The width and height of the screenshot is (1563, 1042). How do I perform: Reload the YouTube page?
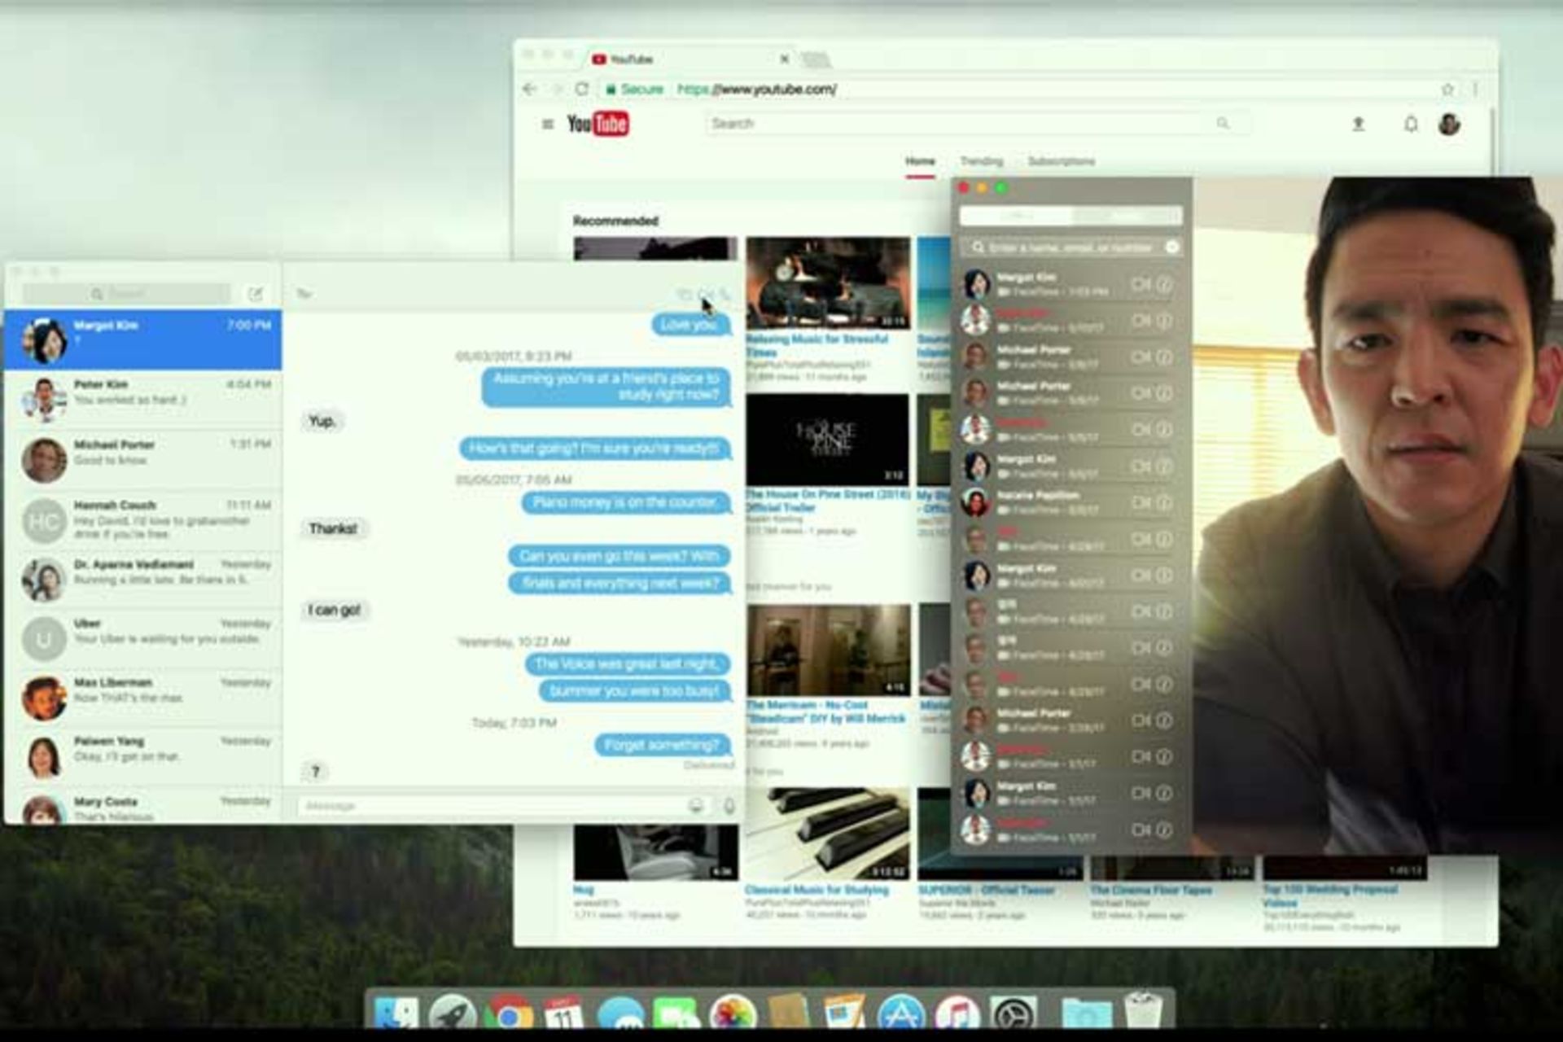point(581,89)
